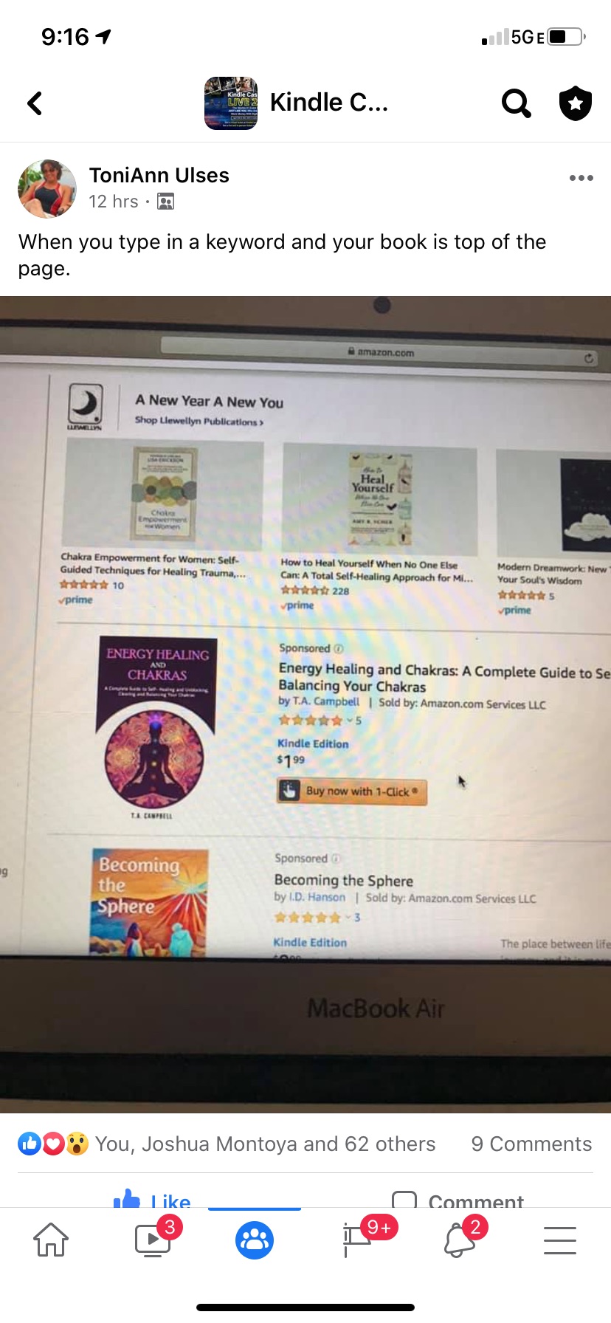
Task: Open the Pages flag tab
Action: 357,1240
